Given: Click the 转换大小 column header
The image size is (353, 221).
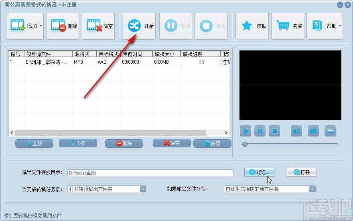Looking at the screenshot, I should coord(166,54).
